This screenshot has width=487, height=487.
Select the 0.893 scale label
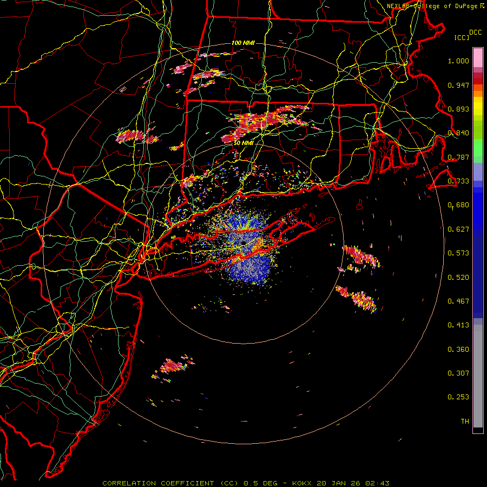[458, 109]
